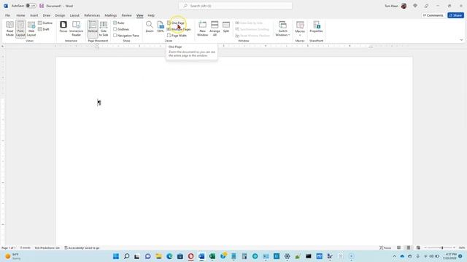The height and width of the screenshot is (262, 467).
Task: Select Side to Side page movement
Action: pos(104,29)
